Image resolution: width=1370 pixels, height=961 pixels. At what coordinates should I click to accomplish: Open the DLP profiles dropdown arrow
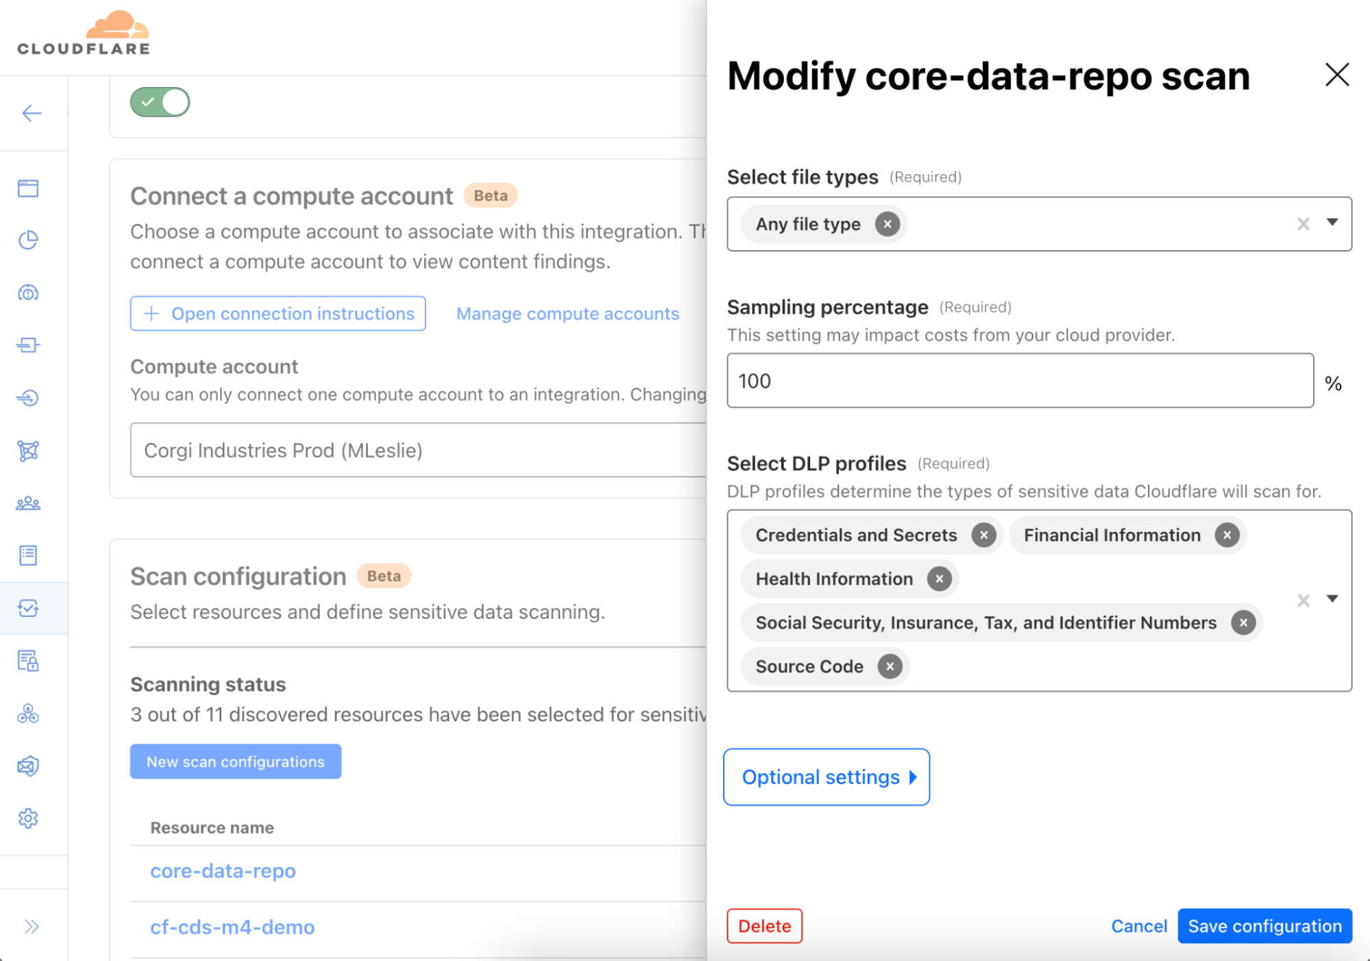pyautogui.click(x=1332, y=599)
